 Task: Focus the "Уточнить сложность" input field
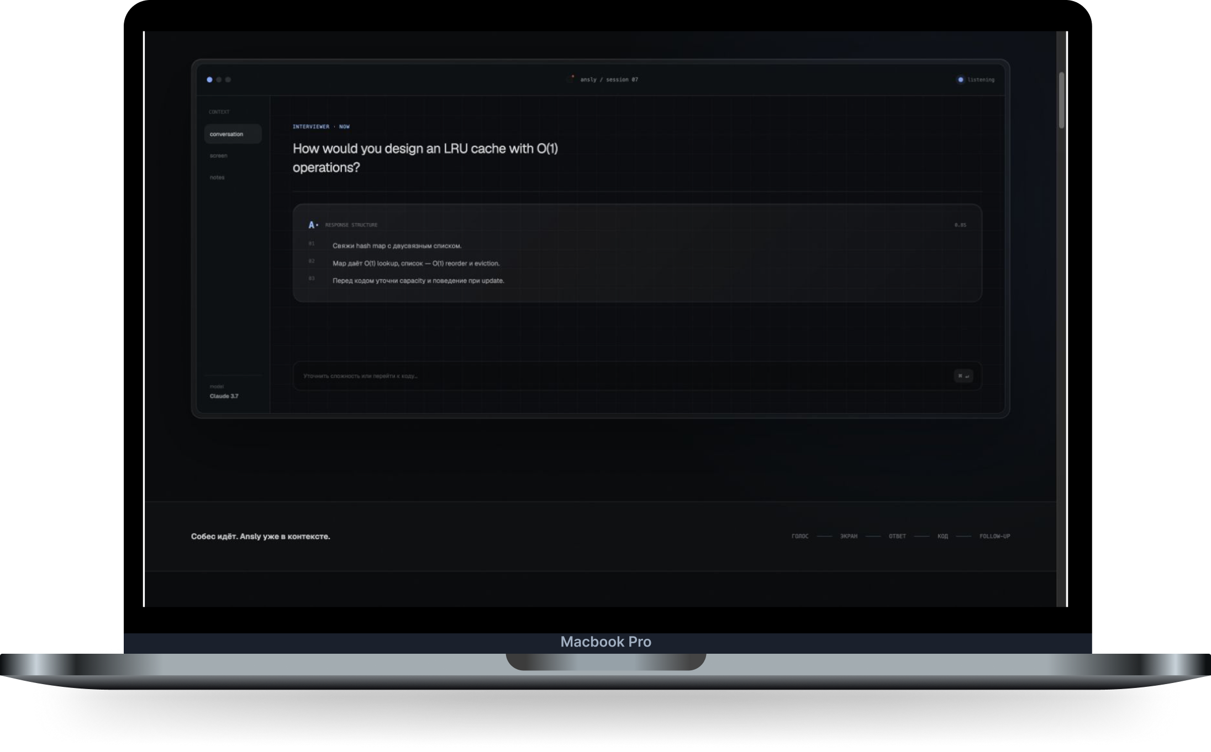click(x=637, y=376)
